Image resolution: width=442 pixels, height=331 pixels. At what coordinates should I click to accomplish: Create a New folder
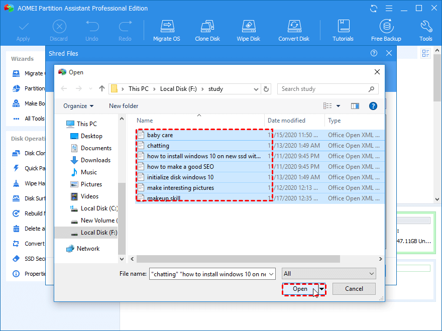124,106
